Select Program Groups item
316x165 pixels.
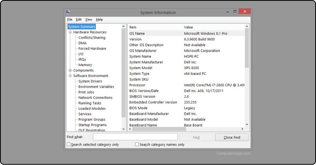pyautogui.click(x=92, y=119)
